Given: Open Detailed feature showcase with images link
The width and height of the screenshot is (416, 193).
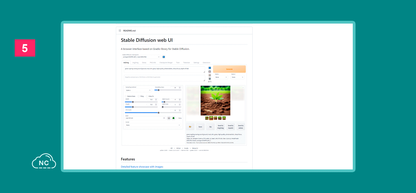Looking at the screenshot, I should pyautogui.click(x=142, y=167).
